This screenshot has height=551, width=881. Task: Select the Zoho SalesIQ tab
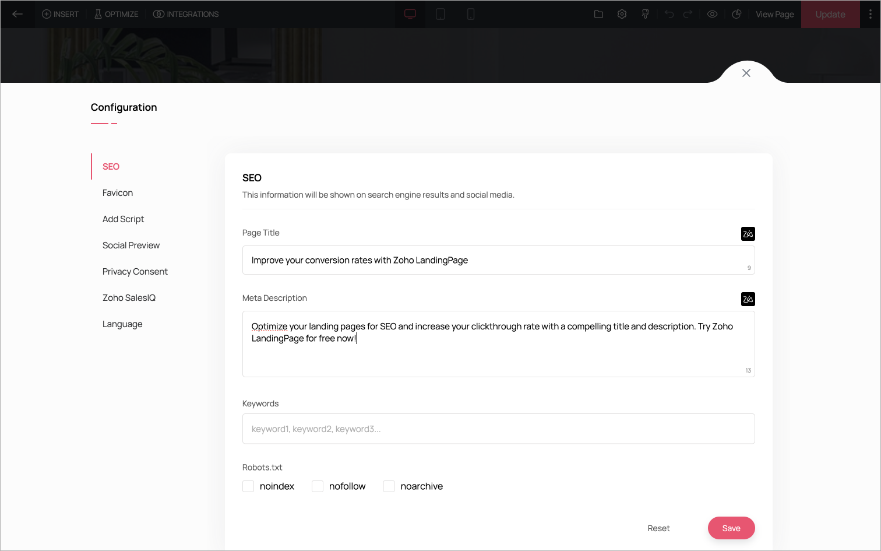pos(129,298)
